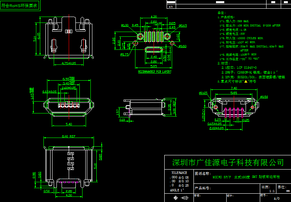
Task: Click the yellow triangle key-dimension symbol in the notes
Action: point(246,81)
